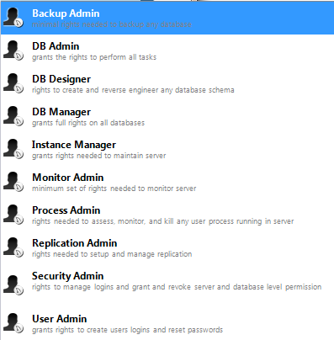Viewport: 334px width, 340px height.
Task: Select the Backup Admin role entry
Action: 167,18
